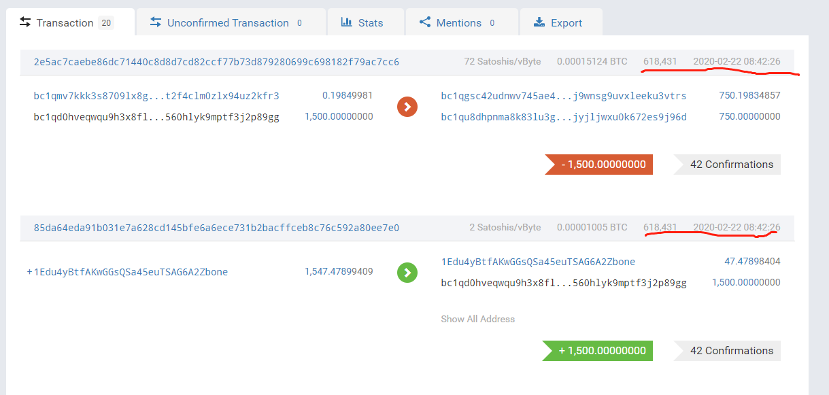Open the Export tab

tap(561, 22)
